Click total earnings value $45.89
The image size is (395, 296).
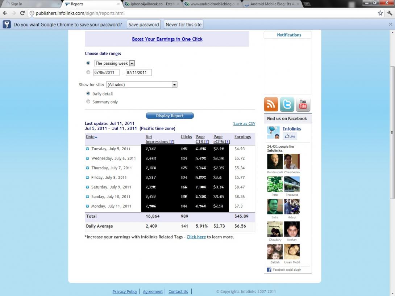click(x=241, y=216)
